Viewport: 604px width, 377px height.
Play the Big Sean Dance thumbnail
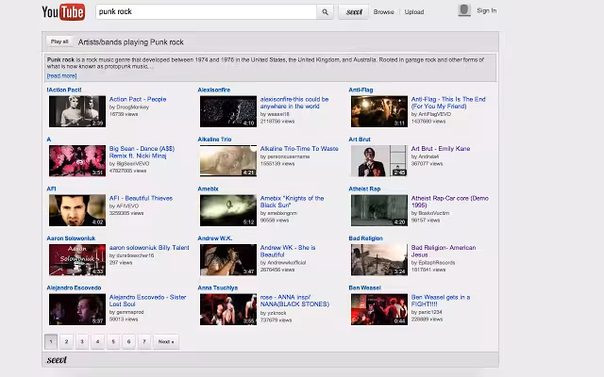click(x=77, y=161)
